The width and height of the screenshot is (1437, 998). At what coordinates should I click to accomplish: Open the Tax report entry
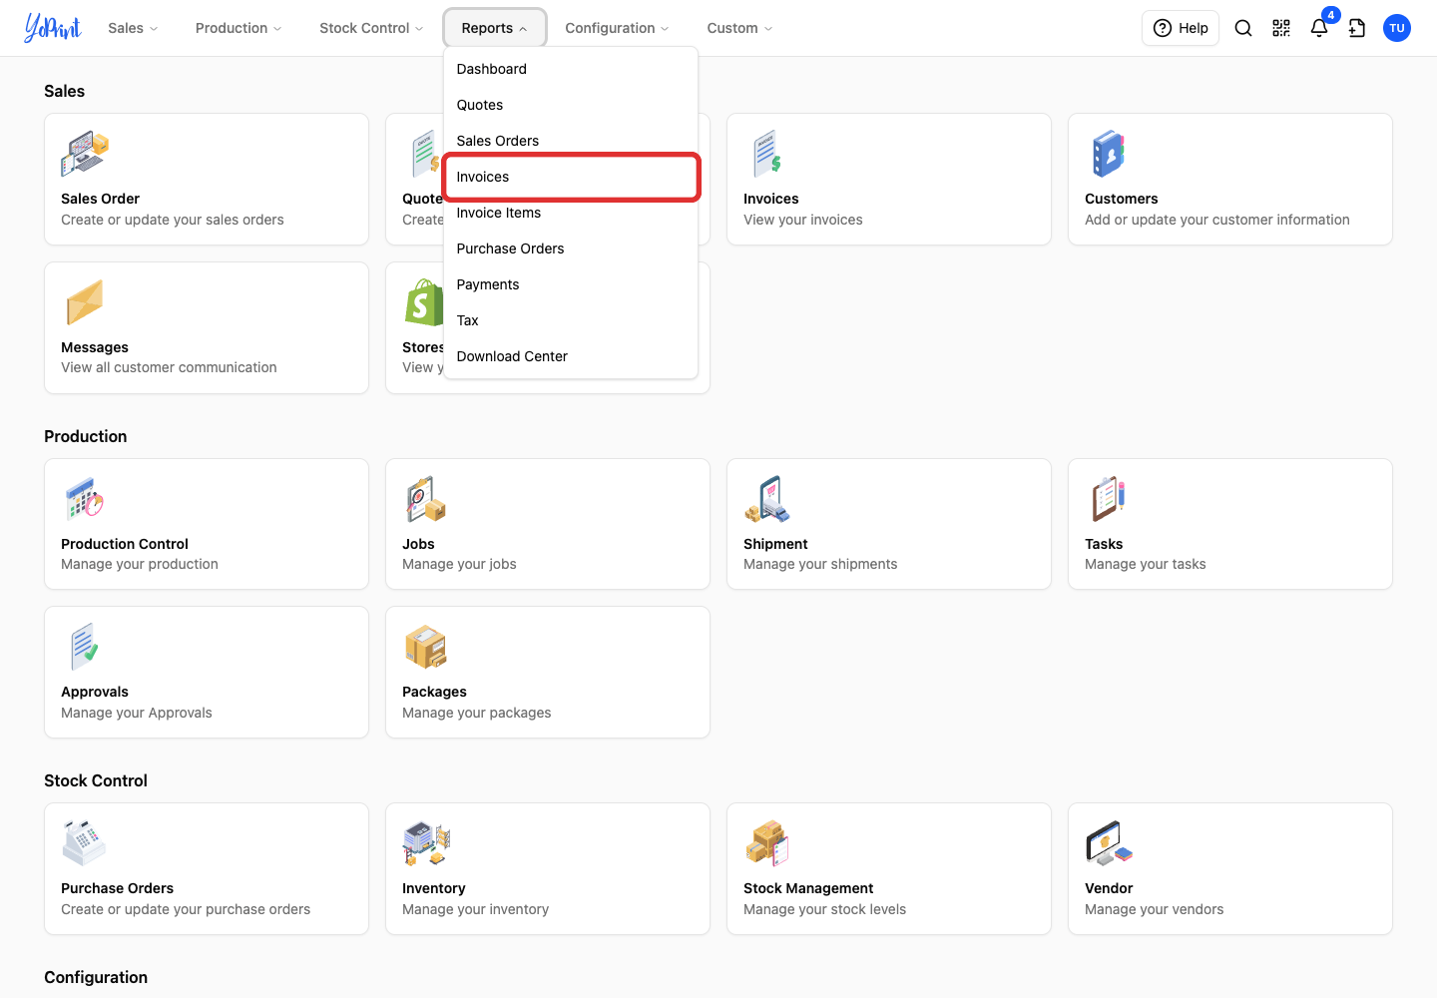[571, 320]
